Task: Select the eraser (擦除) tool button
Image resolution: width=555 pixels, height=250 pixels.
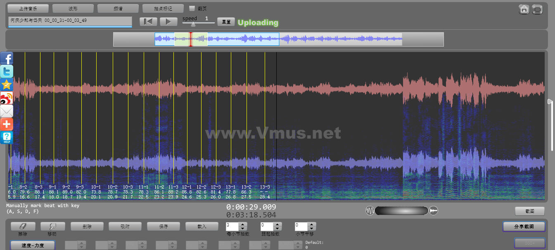Action: click(23, 226)
